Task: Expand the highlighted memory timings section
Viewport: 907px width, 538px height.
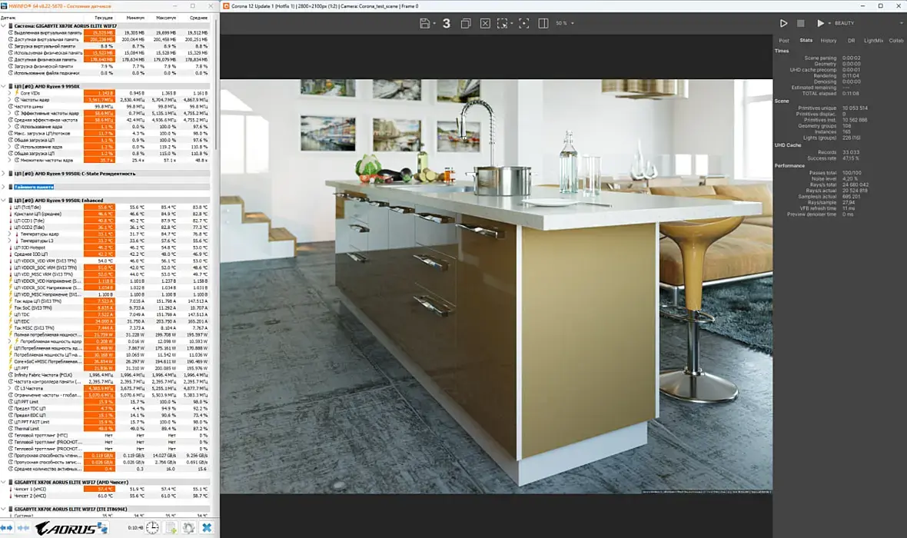Action: point(4,187)
